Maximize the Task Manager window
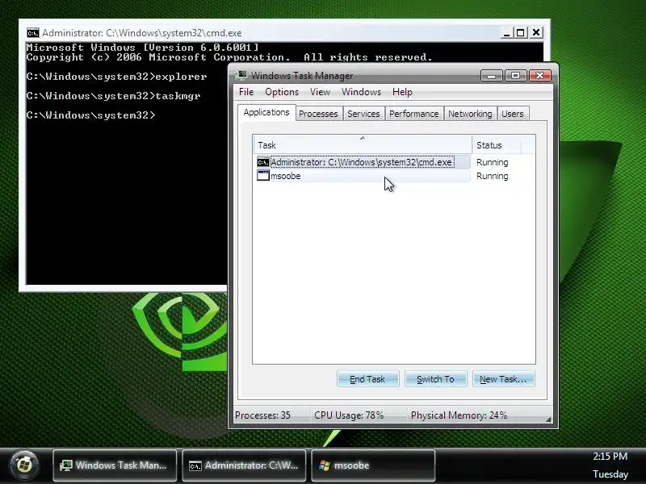Viewport: 646px width, 484px height. coord(515,76)
